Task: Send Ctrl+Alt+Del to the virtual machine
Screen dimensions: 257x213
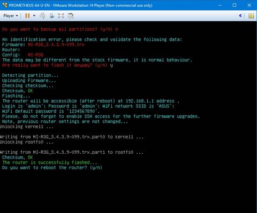Action: [x=42, y=15]
